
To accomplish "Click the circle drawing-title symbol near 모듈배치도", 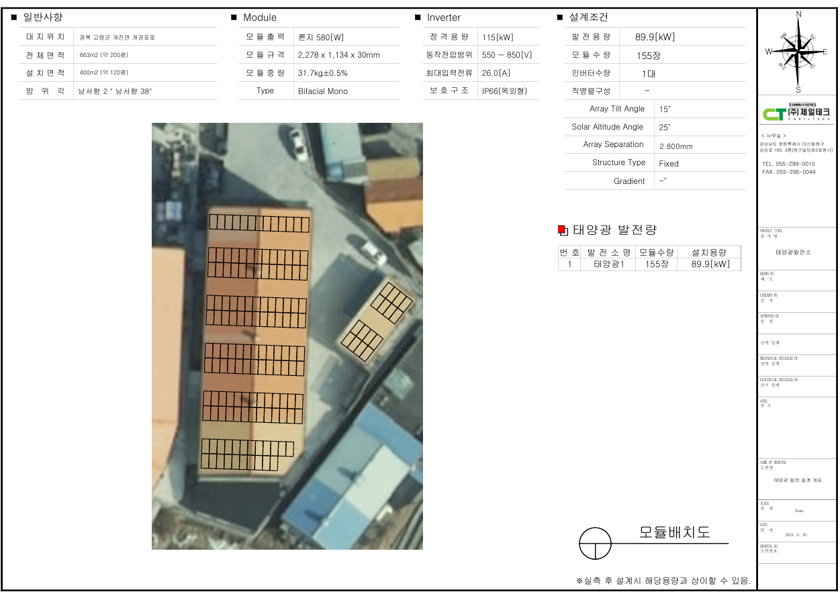I will tap(595, 543).
